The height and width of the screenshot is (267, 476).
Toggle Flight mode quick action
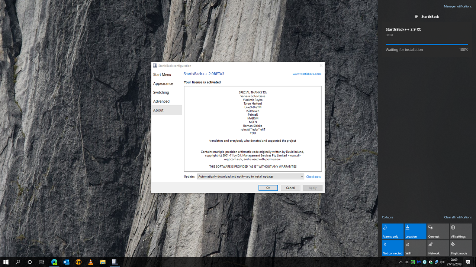coord(461,248)
